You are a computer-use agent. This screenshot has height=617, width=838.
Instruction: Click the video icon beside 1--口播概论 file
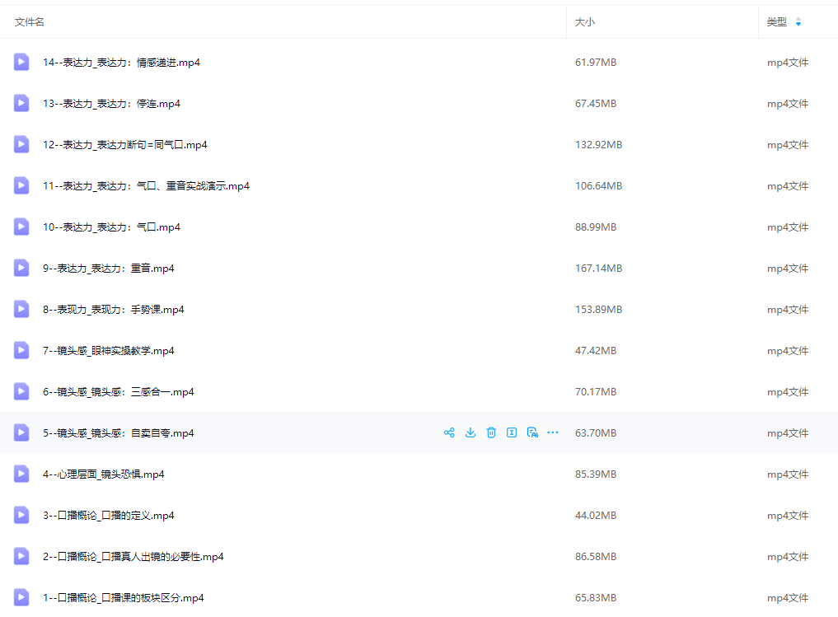pyautogui.click(x=21, y=597)
